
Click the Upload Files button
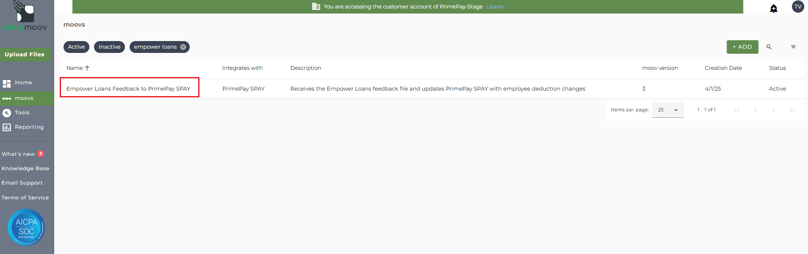pos(25,55)
